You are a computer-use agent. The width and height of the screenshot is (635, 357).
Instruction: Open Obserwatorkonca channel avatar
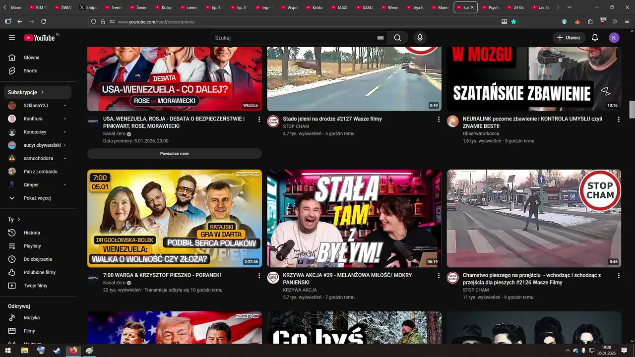(x=452, y=121)
